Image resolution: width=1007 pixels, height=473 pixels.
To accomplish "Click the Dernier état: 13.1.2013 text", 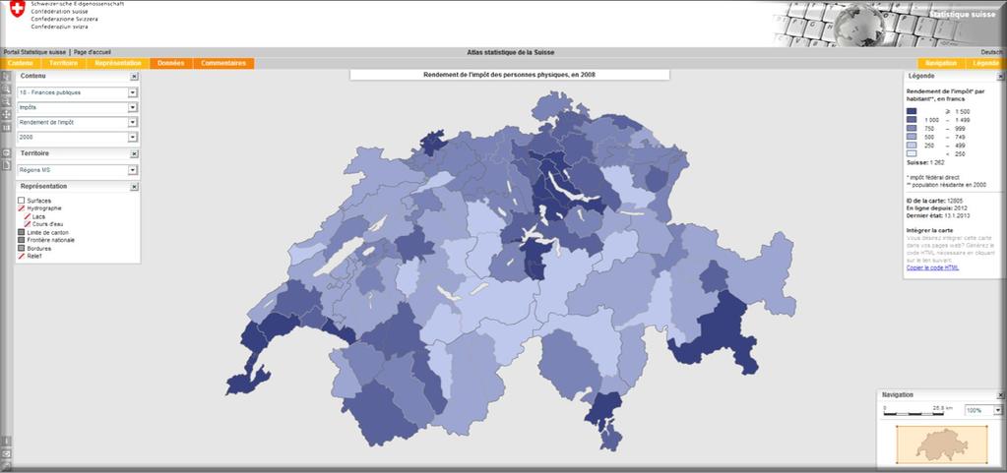I will 936,215.
